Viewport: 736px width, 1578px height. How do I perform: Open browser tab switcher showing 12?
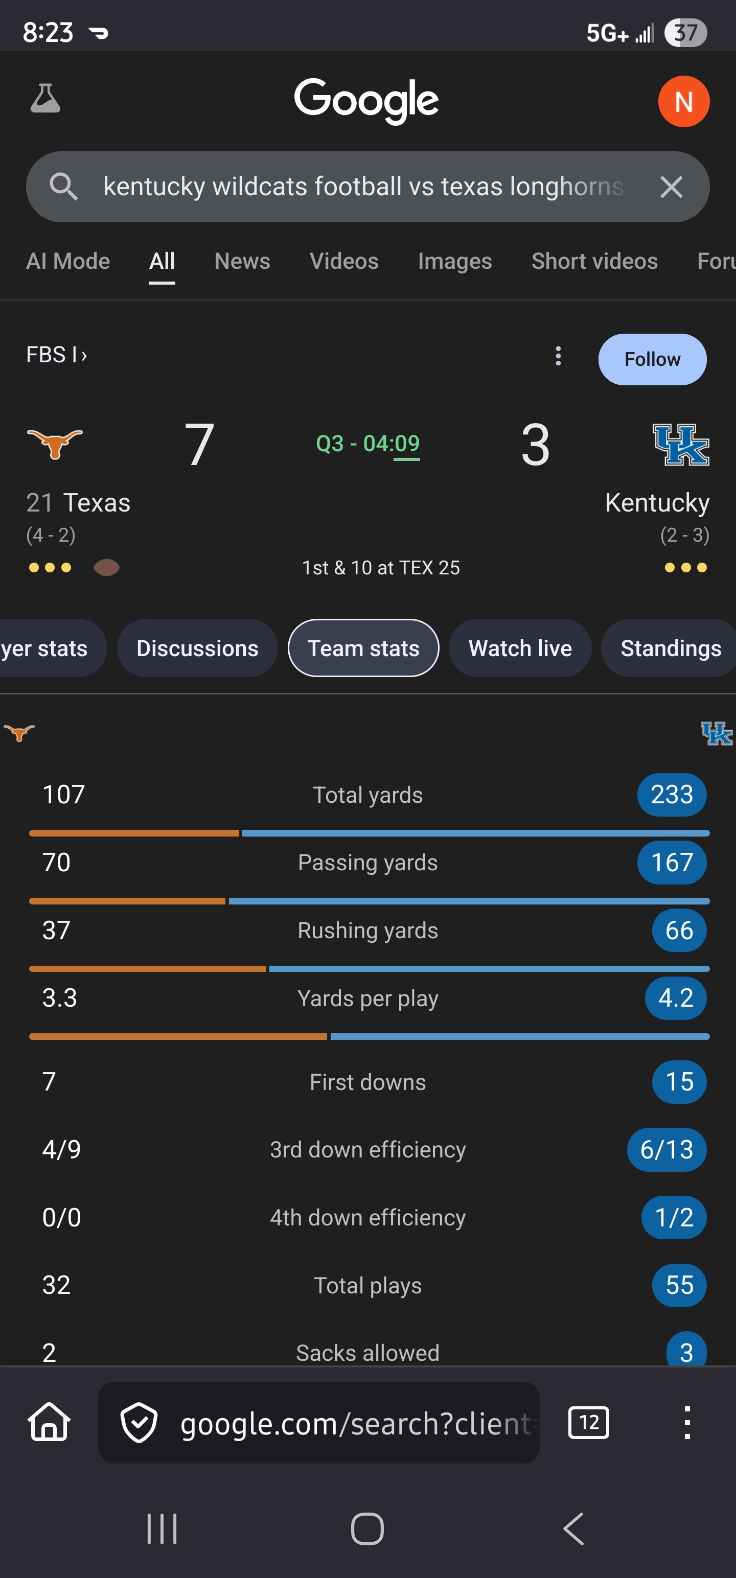pyautogui.click(x=588, y=1422)
